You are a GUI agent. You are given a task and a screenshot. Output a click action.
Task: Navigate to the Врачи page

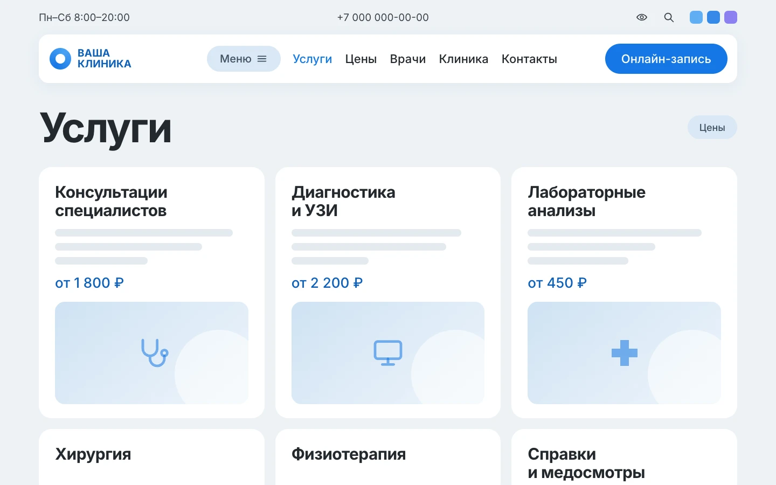(x=408, y=59)
